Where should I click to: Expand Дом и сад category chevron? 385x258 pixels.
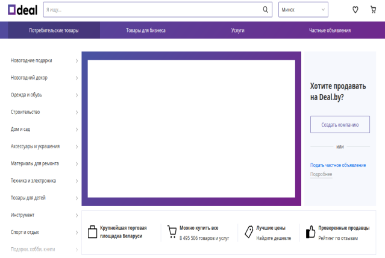pyautogui.click(x=77, y=130)
